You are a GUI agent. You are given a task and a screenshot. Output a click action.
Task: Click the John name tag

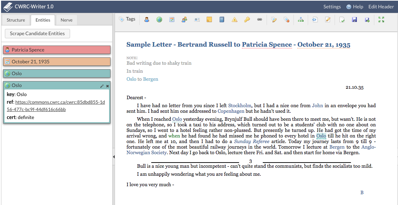tap(317, 105)
